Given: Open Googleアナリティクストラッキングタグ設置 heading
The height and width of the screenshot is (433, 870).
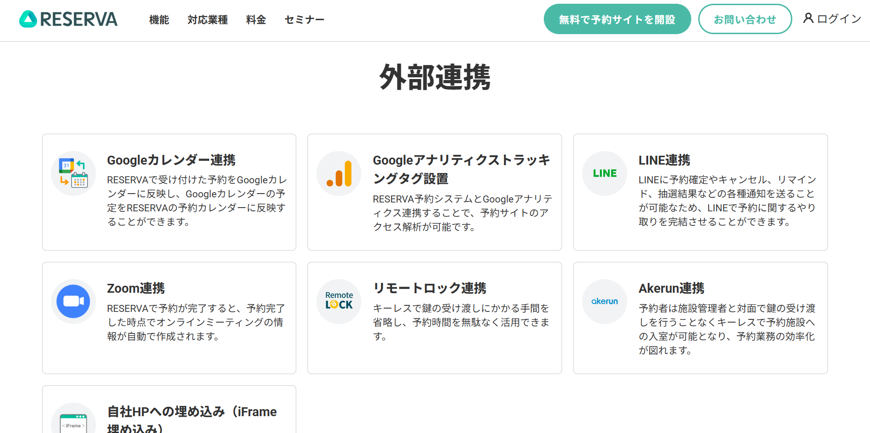Looking at the screenshot, I should coord(462,169).
